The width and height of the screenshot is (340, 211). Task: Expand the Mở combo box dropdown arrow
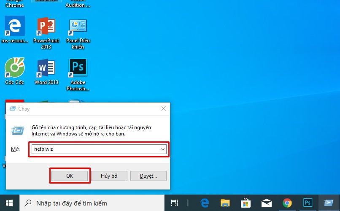(x=163, y=149)
